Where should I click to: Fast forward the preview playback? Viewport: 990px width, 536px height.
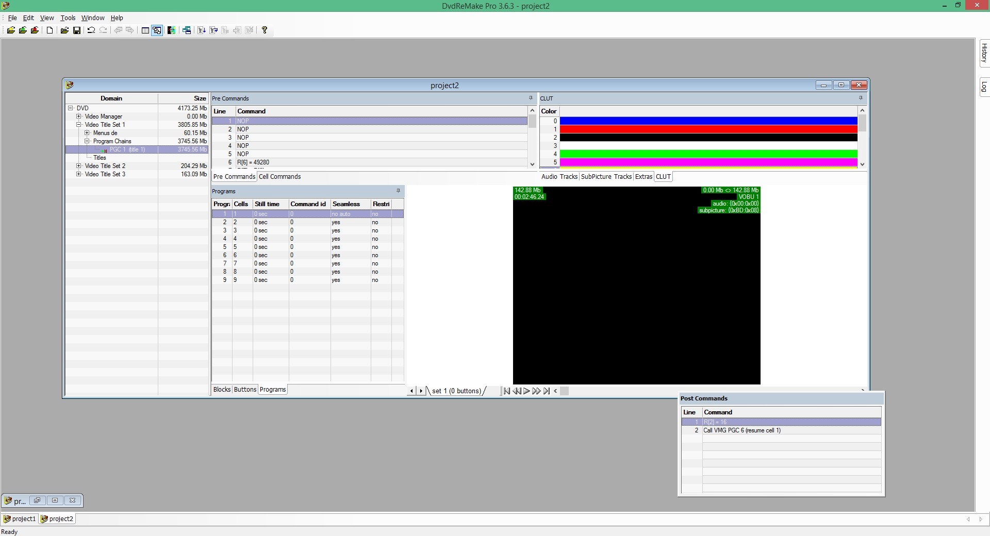(536, 391)
